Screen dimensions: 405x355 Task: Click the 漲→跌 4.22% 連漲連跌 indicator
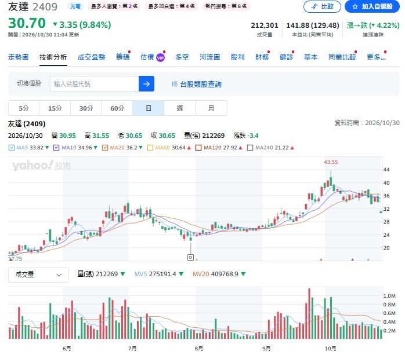click(373, 25)
